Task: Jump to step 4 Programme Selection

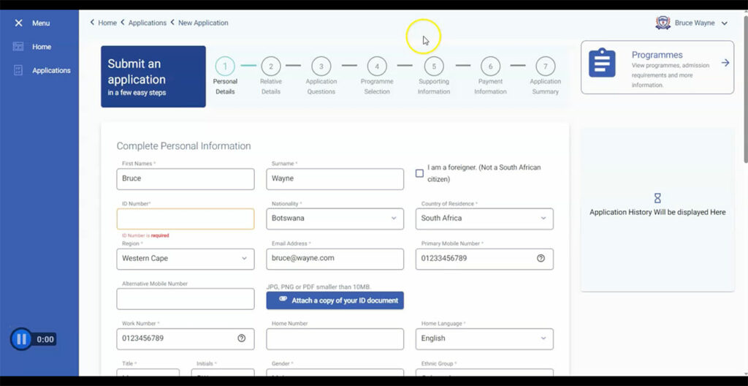Action: (x=377, y=67)
